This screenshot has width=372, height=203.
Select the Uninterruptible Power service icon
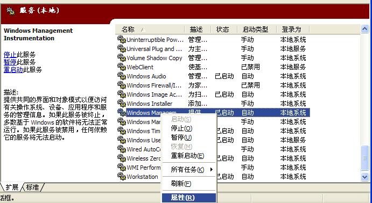[x=122, y=40]
